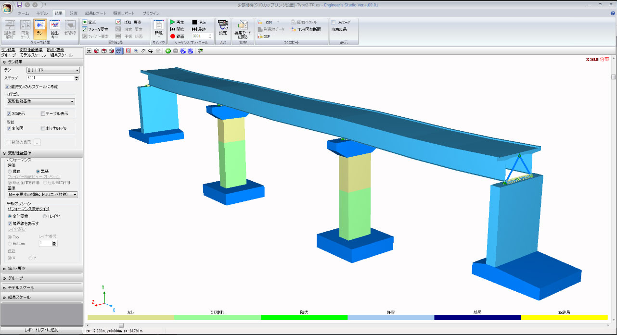Click the step spinner beside ステップ 3001
This screenshot has height=335, width=617.
[x=77, y=78]
